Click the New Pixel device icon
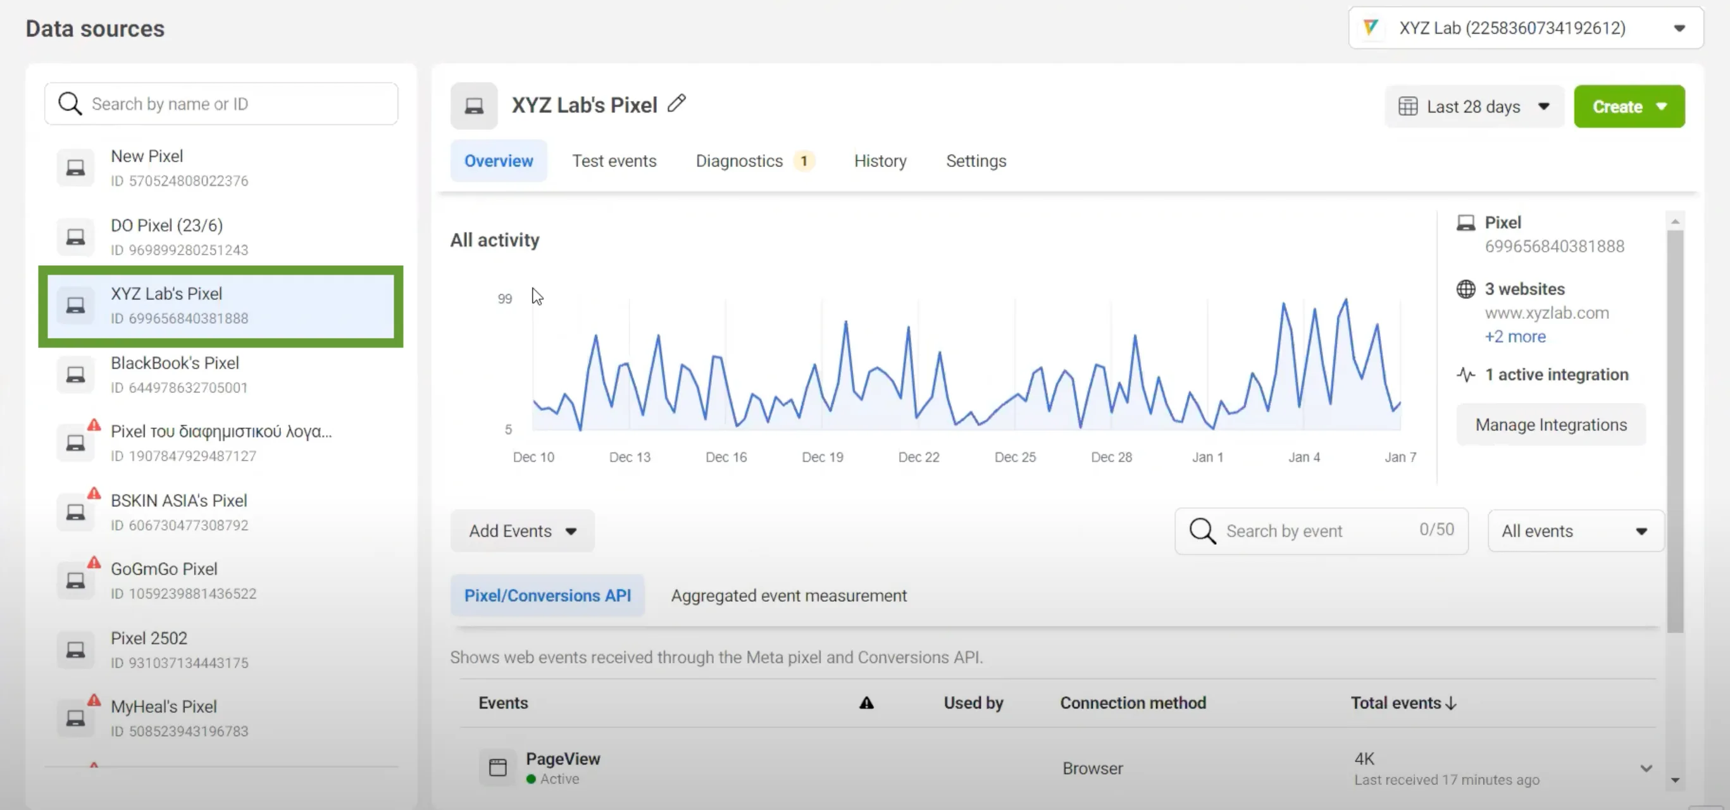1730x810 pixels. pyautogui.click(x=75, y=168)
